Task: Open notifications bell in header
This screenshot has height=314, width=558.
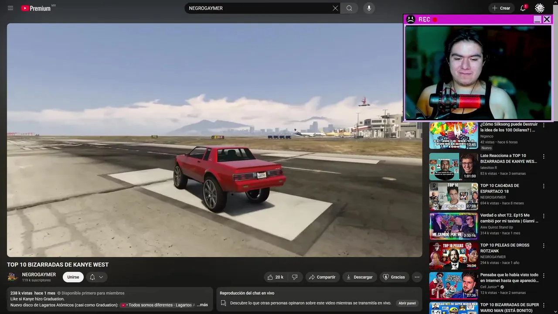Action: point(523,8)
